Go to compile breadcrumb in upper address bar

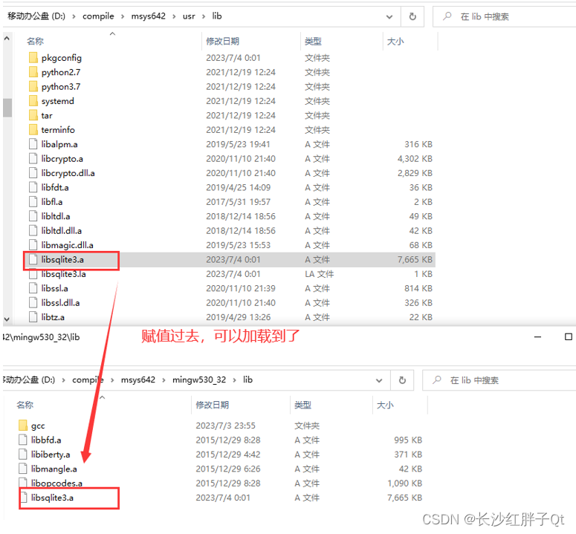tap(98, 16)
